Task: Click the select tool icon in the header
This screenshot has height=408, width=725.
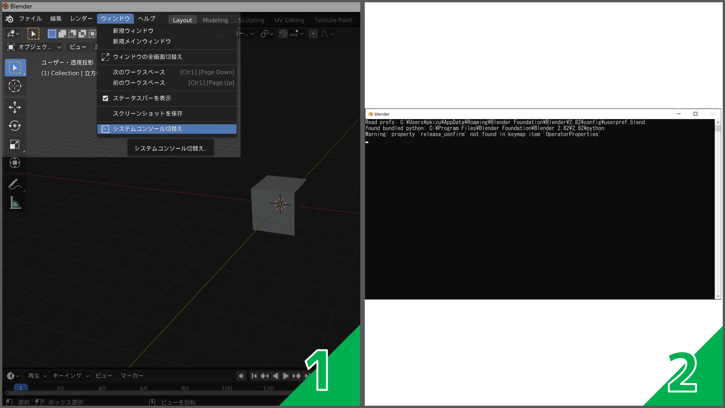Action: tap(33, 34)
